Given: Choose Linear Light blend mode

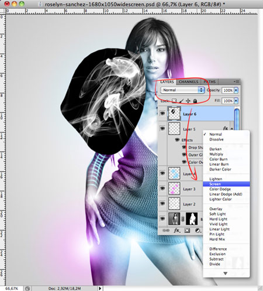Looking at the screenshot, I should click(x=226, y=229).
